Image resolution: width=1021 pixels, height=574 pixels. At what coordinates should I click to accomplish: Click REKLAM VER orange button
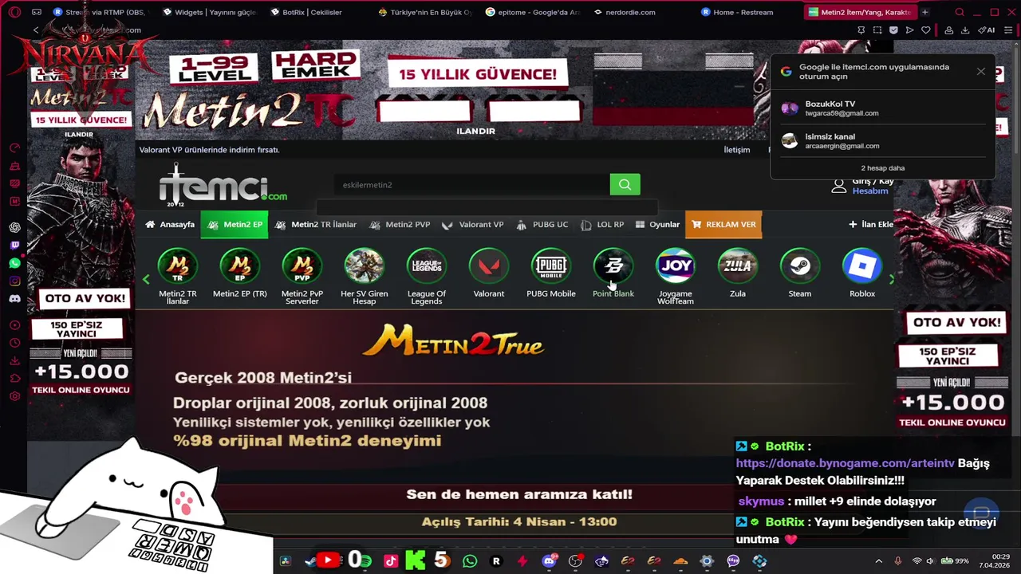point(723,225)
